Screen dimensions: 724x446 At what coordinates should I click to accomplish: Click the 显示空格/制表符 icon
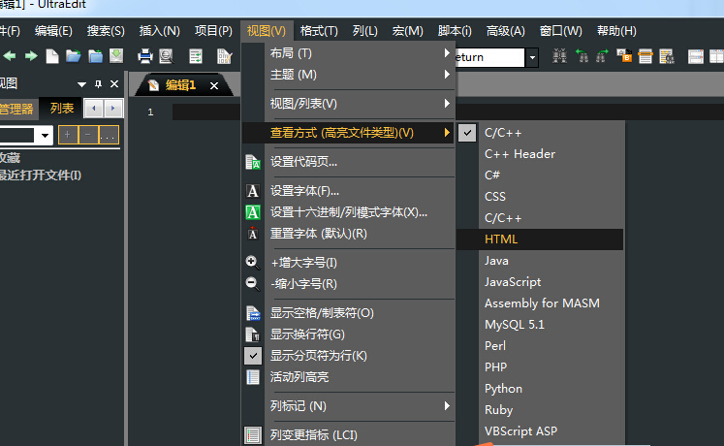(x=253, y=313)
